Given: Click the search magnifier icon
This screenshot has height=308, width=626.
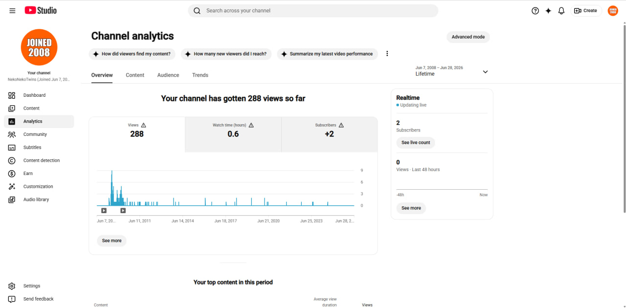Looking at the screenshot, I should [x=197, y=11].
